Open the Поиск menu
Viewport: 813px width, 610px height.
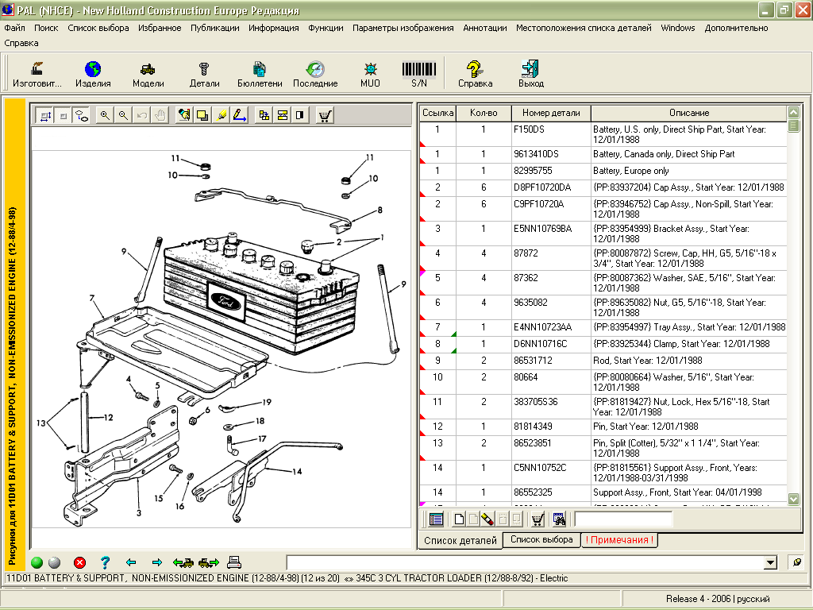[46, 28]
